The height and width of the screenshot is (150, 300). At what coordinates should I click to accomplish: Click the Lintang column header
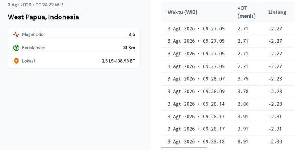[277, 12]
